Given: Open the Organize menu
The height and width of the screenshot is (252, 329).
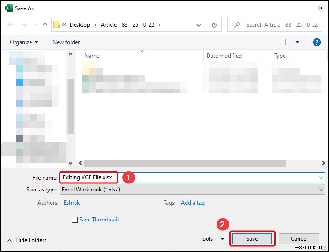Looking at the screenshot, I should coord(24,42).
